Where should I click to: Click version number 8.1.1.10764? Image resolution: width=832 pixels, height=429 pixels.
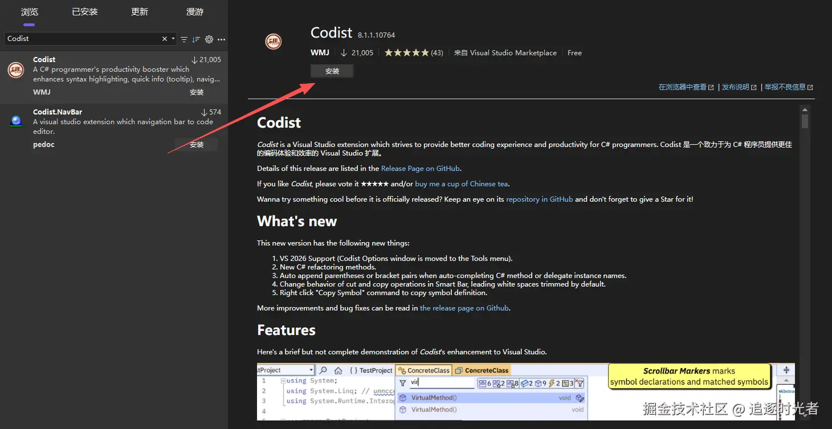click(x=376, y=35)
